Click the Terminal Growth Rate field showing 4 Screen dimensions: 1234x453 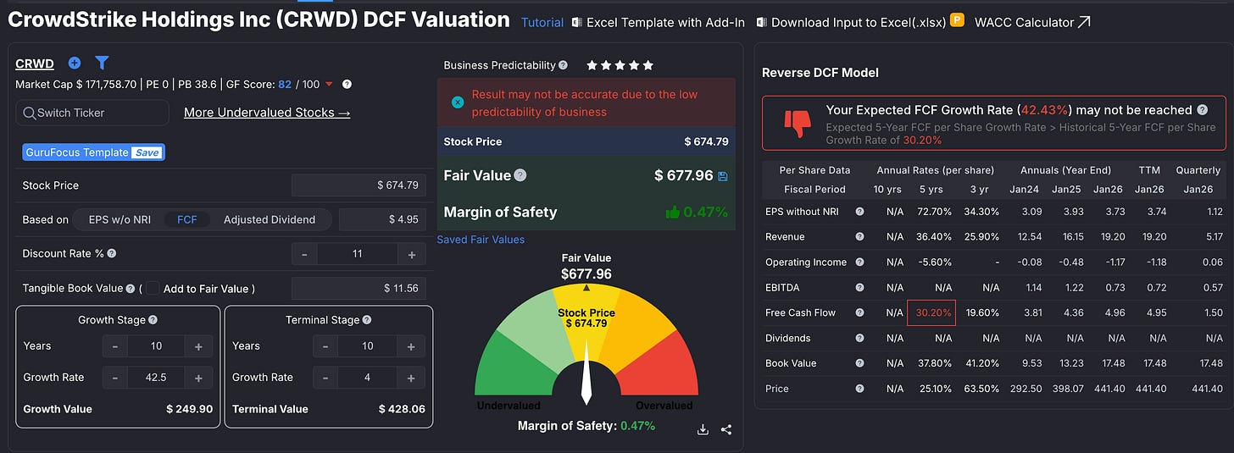(x=367, y=378)
